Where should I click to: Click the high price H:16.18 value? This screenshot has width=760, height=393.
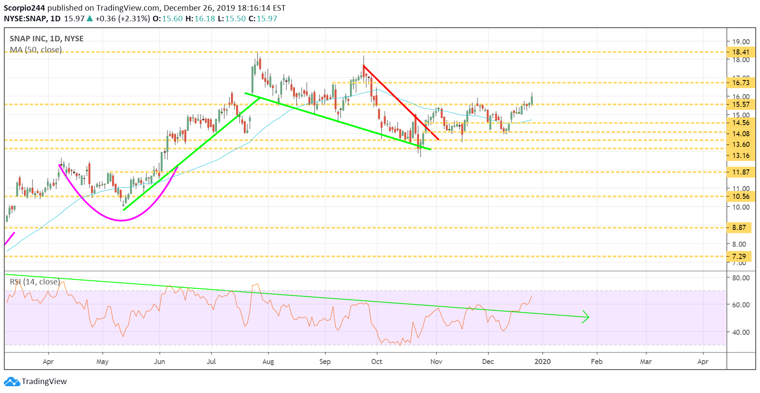click(200, 19)
